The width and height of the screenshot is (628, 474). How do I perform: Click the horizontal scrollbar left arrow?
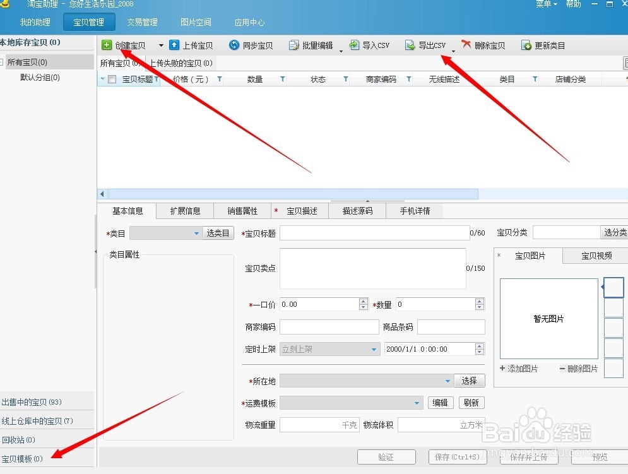[x=102, y=194]
